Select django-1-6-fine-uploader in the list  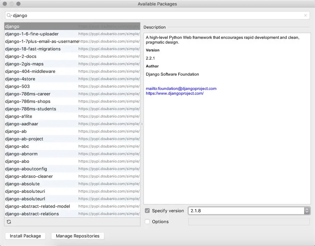pyautogui.click(x=72, y=34)
